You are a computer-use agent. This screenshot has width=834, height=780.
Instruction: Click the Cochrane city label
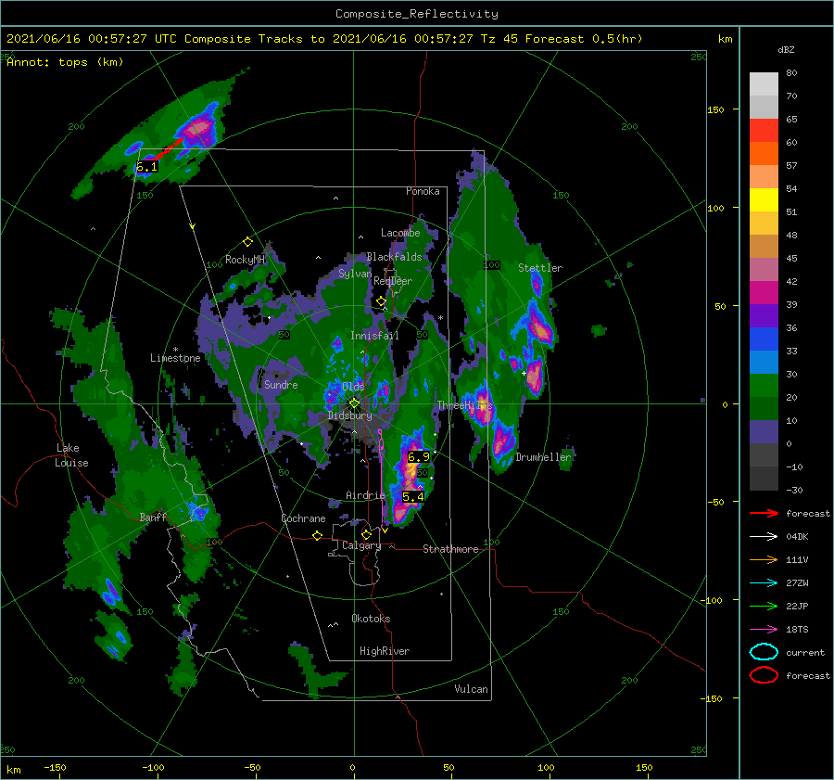pos(303,518)
